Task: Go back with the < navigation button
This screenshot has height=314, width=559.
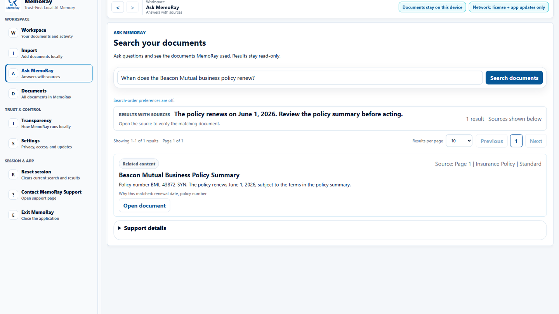Action: tap(118, 7)
